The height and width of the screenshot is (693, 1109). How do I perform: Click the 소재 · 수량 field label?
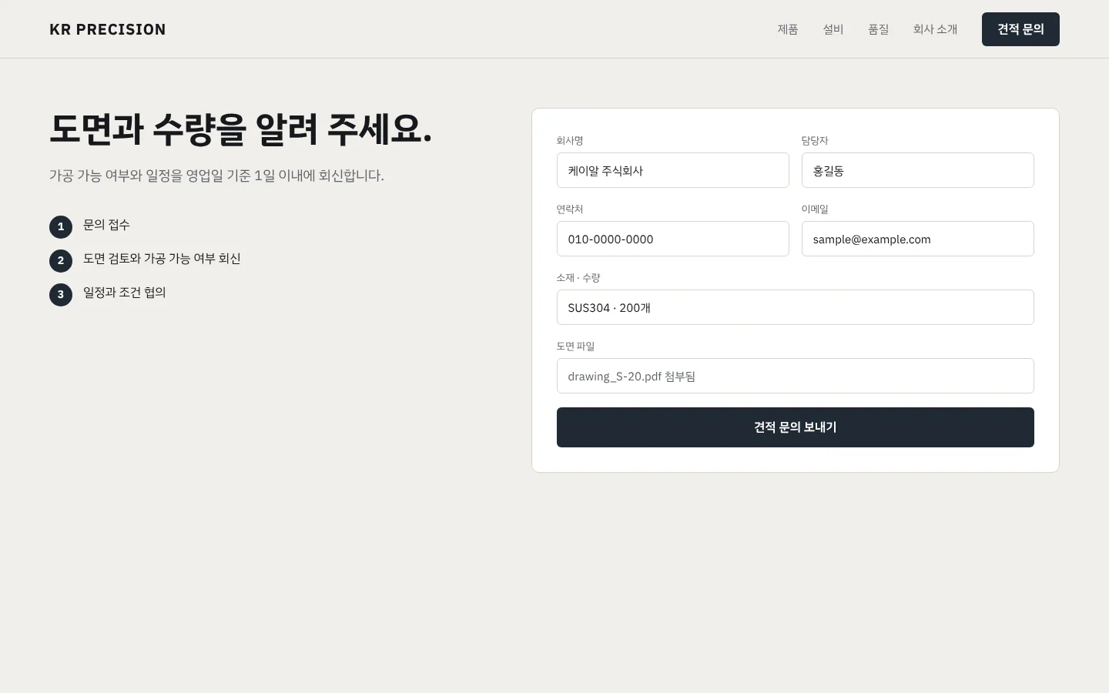[578, 278]
